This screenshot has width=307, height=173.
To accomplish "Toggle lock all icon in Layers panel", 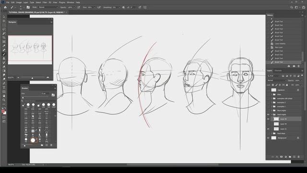I will pyautogui.click(x=287, y=85).
